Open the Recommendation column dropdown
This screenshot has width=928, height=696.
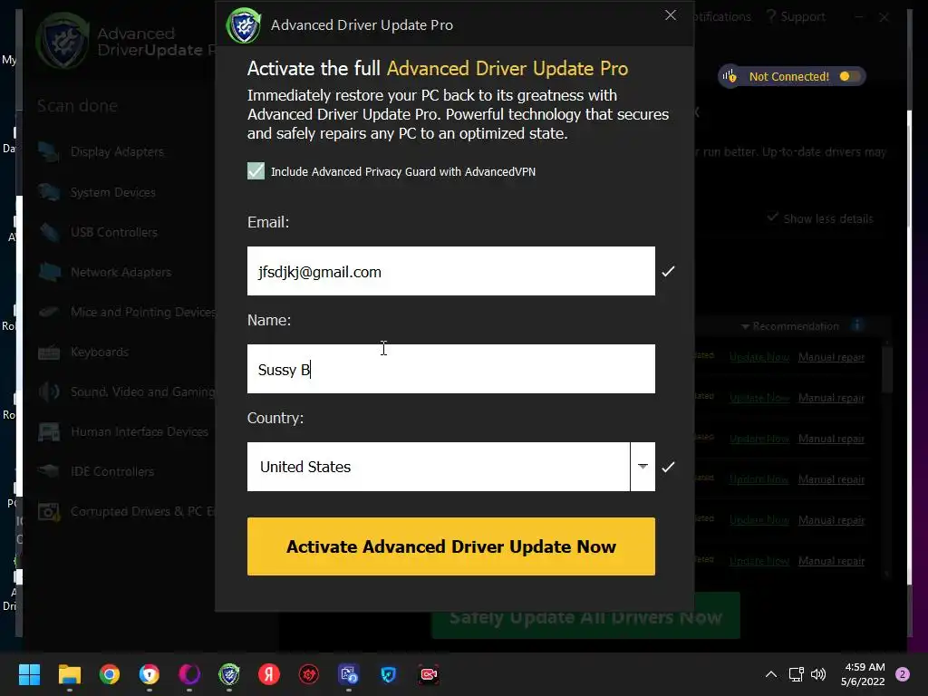(x=745, y=326)
